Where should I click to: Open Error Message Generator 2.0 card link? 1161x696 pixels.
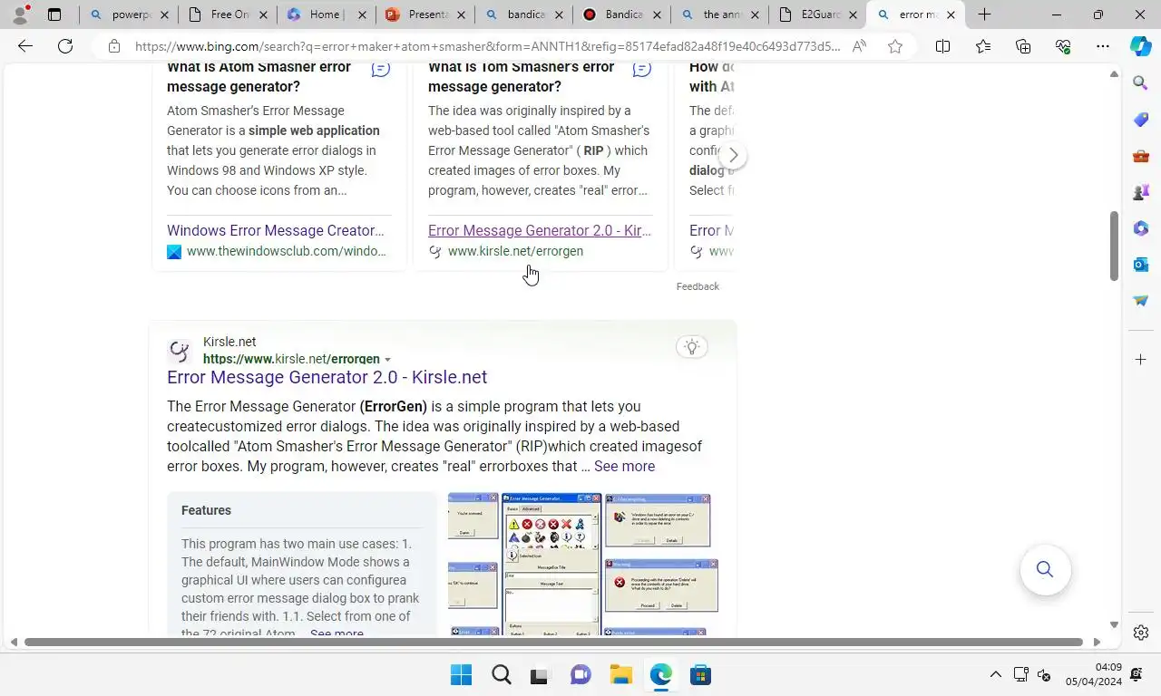click(540, 230)
